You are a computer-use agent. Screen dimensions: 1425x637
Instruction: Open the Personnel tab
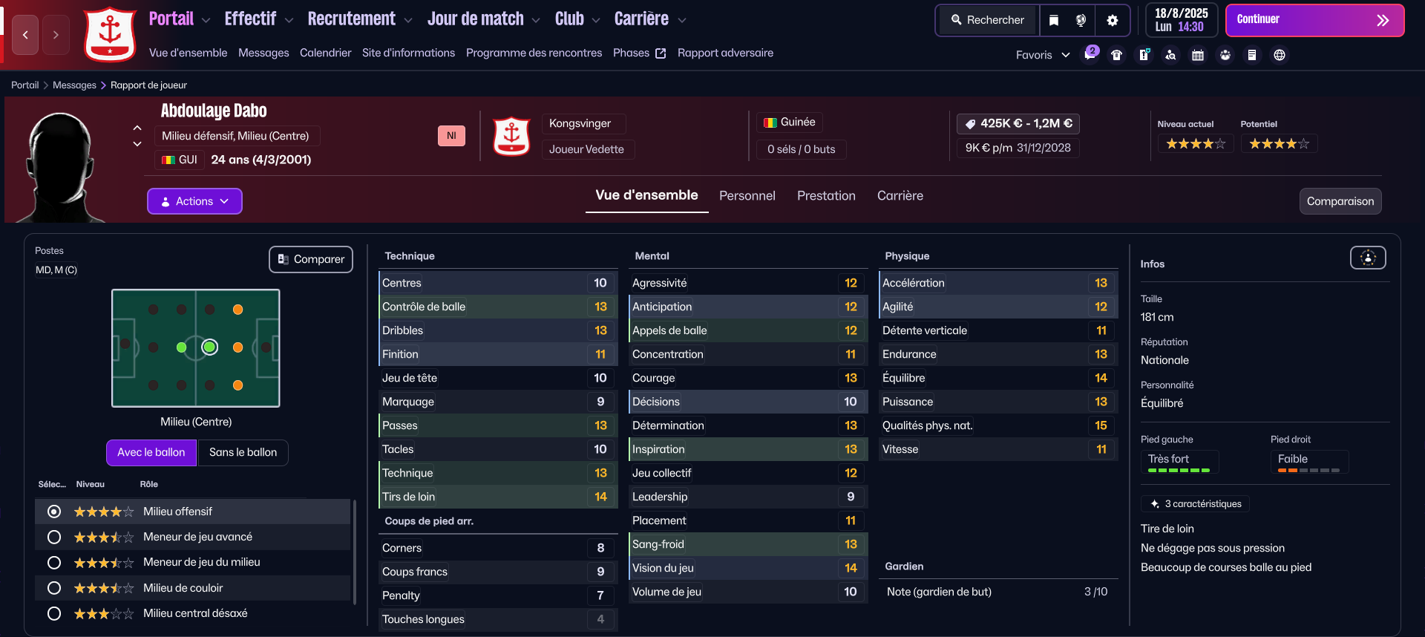click(747, 196)
